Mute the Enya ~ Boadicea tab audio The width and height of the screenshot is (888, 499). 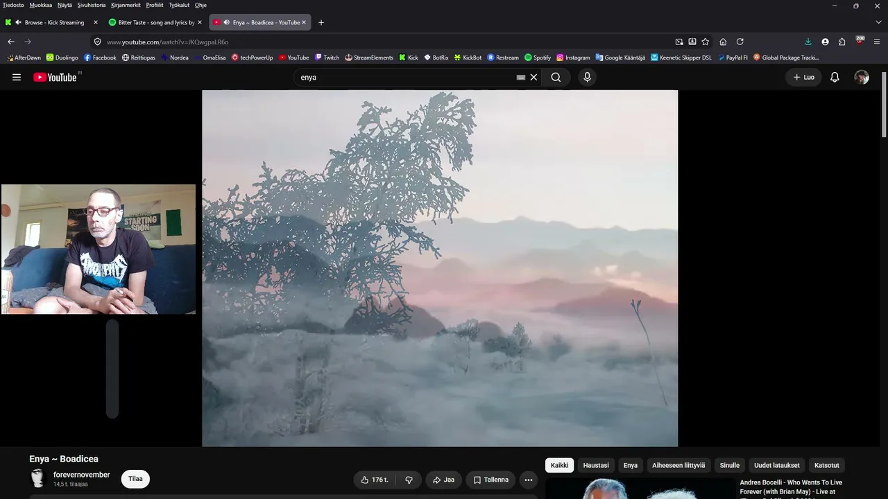tap(227, 22)
